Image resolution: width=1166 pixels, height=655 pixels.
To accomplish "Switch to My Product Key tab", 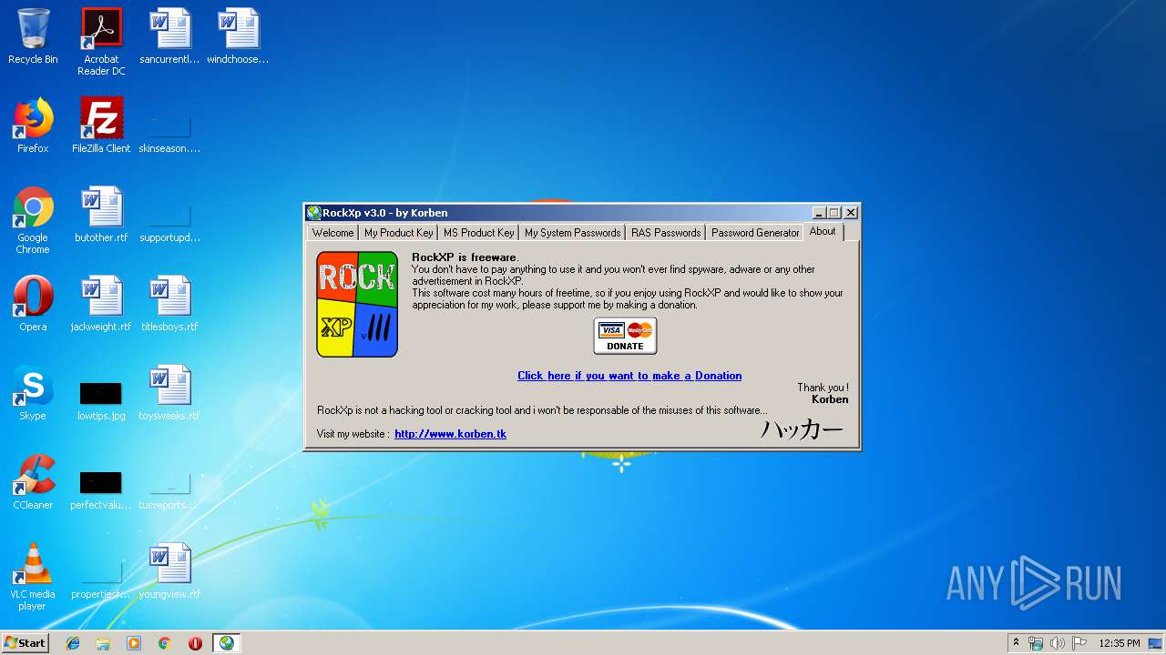I will pyautogui.click(x=398, y=233).
